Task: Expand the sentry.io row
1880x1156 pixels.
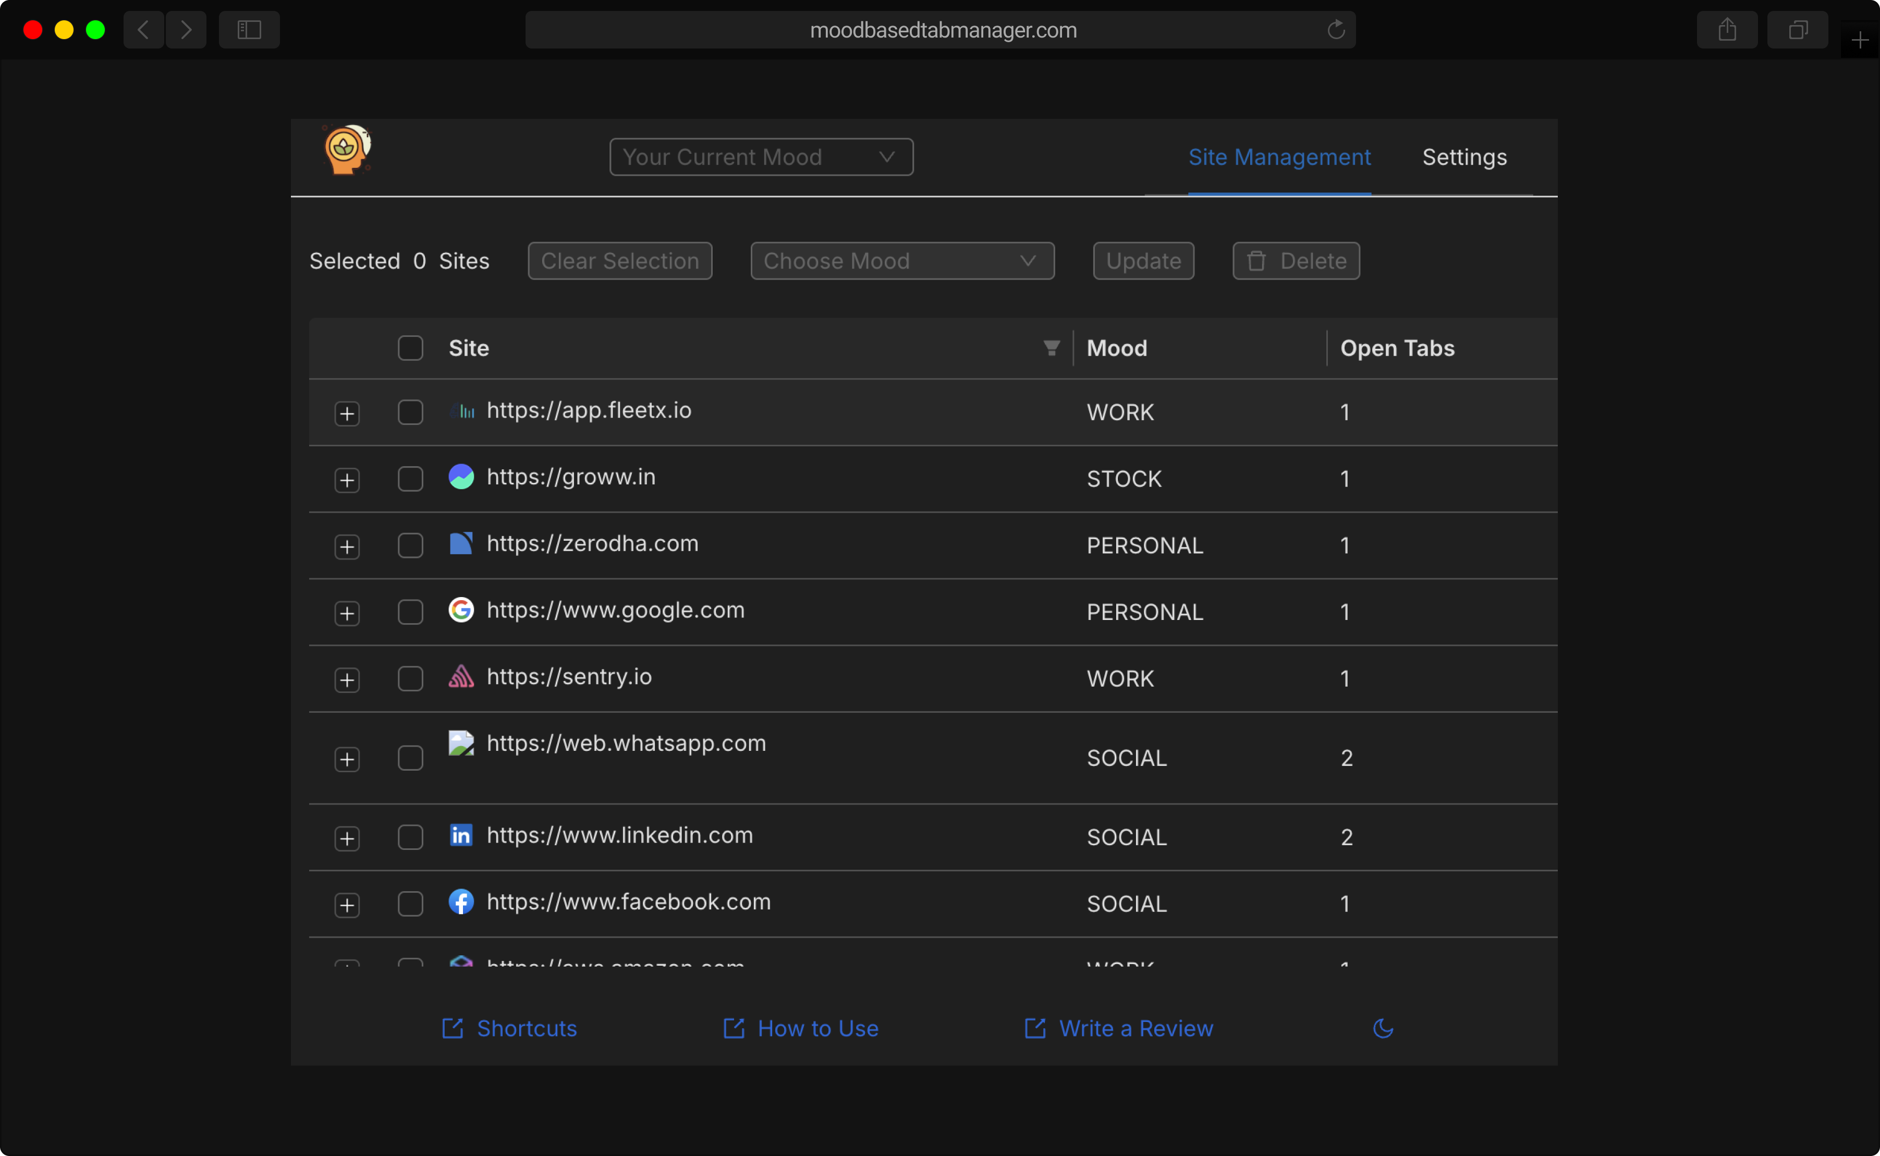Action: tap(347, 680)
